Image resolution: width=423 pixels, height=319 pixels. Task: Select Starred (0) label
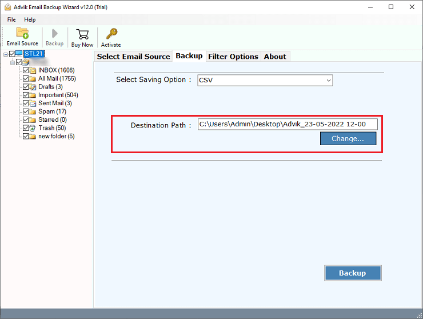[x=53, y=119]
